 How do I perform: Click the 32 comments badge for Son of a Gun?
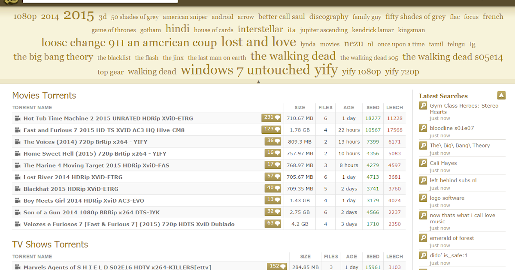273,212
